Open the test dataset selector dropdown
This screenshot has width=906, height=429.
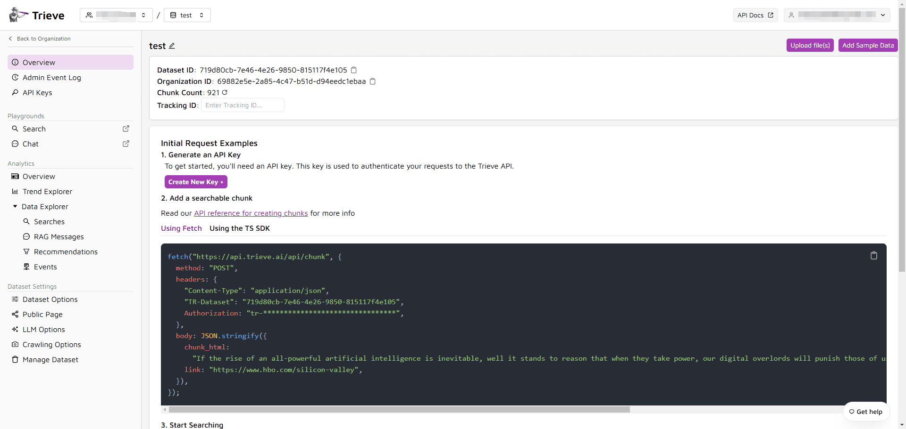187,15
